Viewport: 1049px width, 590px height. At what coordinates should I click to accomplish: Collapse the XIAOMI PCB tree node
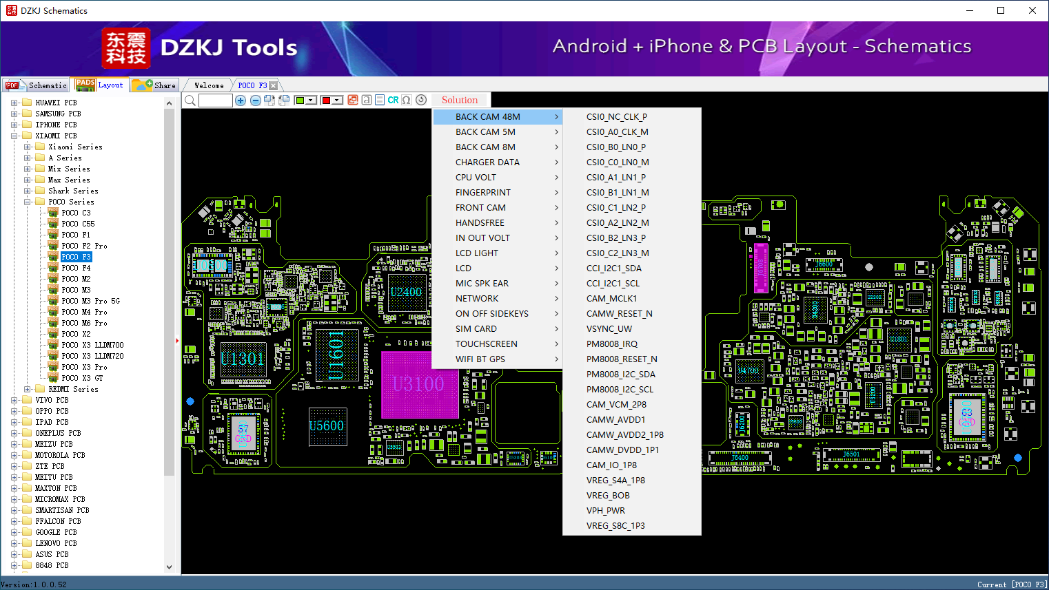(x=14, y=136)
